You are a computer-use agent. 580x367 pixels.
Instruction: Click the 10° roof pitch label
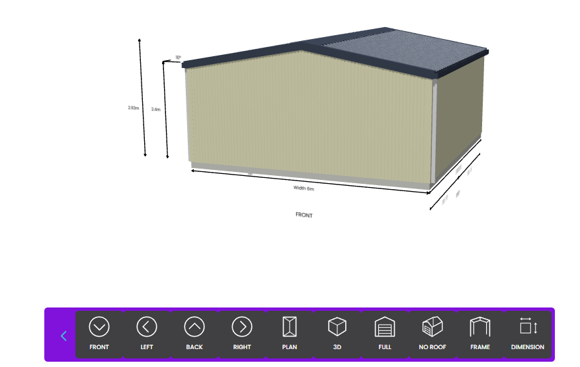pyautogui.click(x=179, y=58)
